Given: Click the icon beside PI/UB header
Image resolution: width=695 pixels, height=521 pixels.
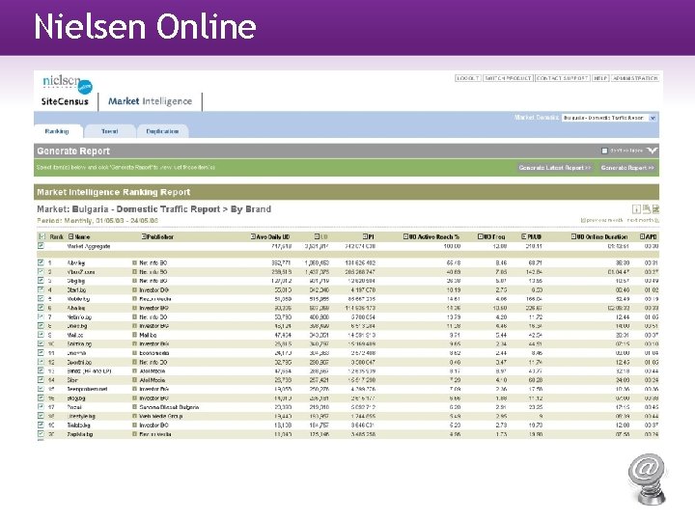Looking at the screenshot, I should (x=523, y=236).
